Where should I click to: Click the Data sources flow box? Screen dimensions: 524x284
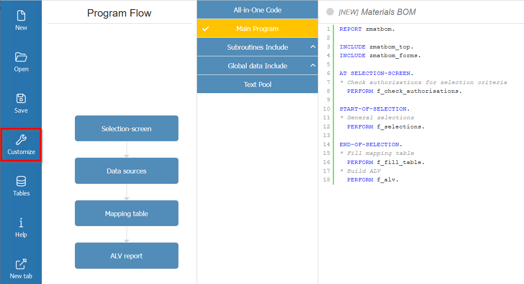click(126, 171)
